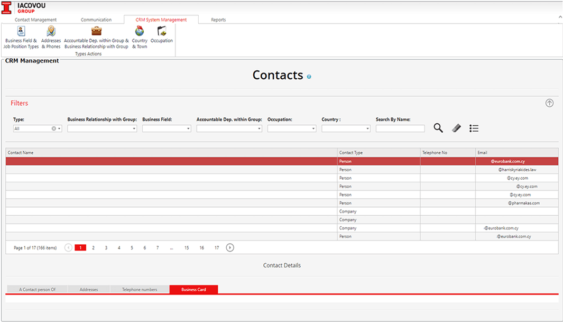Open the Occupation dropdown list
This screenshot has height=322, width=563.
(313, 128)
